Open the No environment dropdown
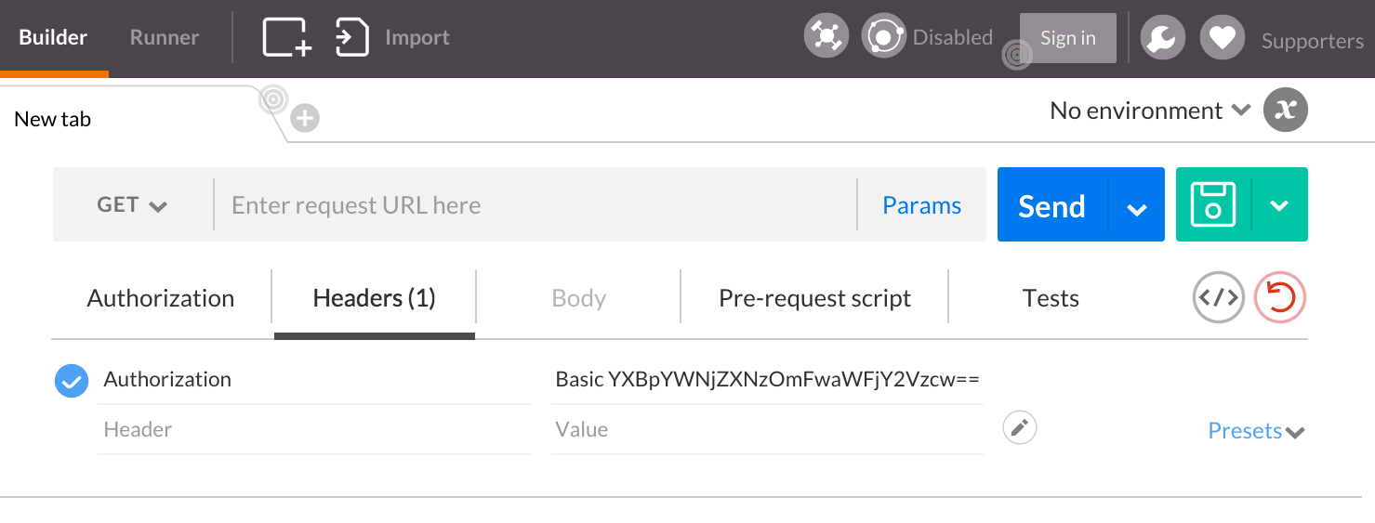 1150,111
